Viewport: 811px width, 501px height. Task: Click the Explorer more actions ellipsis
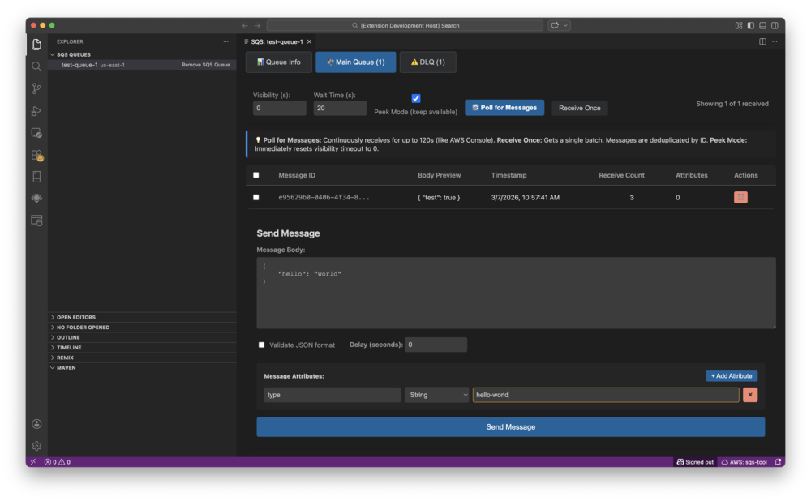pos(226,41)
